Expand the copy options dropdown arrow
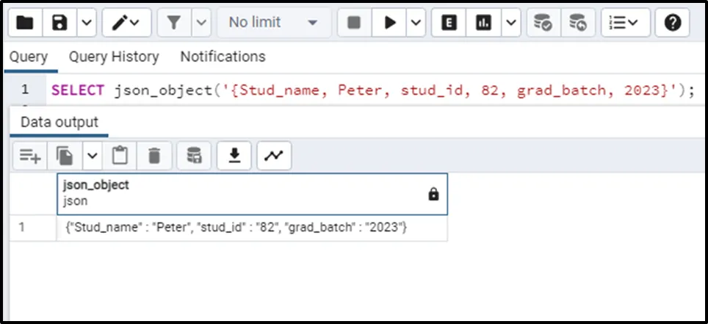Viewport: 708px width, 324px height. pyautogui.click(x=92, y=155)
